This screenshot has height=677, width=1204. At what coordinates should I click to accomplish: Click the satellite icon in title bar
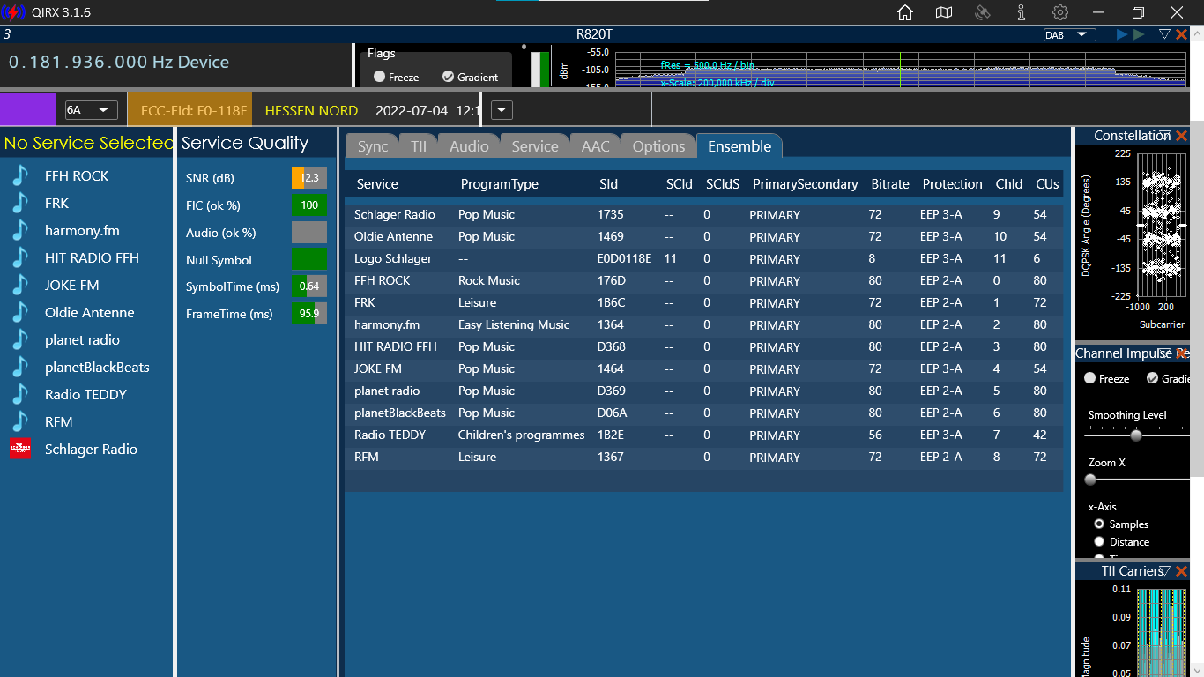(x=983, y=12)
